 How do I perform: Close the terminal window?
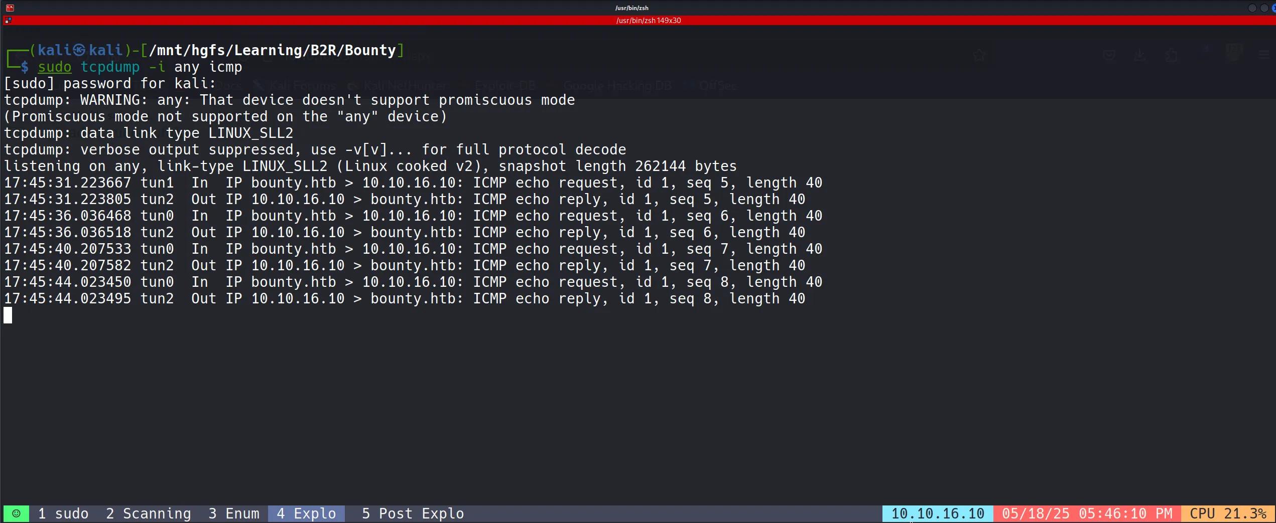pos(1273,8)
